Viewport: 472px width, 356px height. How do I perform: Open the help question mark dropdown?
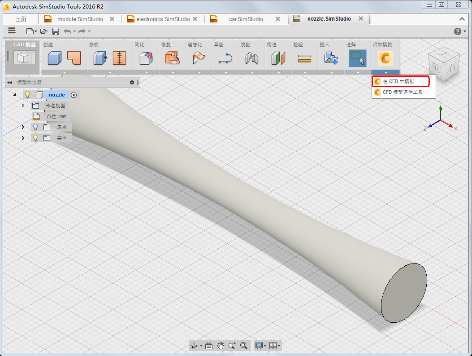pos(460,31)
